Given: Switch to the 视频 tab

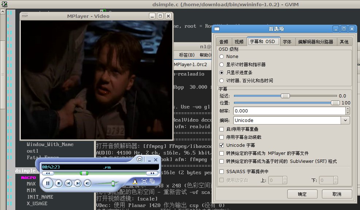Looking at the screenshot, I should 239,42.
